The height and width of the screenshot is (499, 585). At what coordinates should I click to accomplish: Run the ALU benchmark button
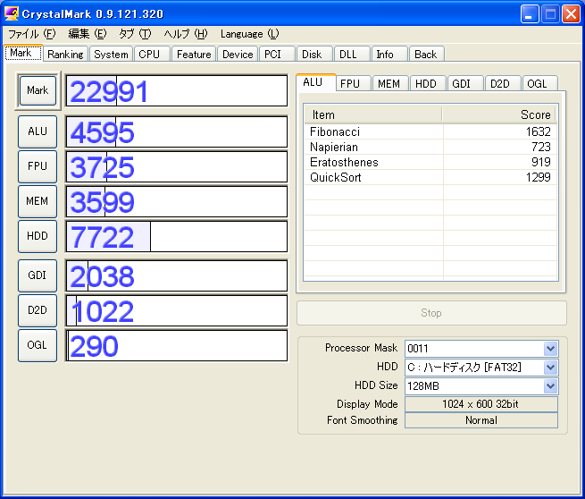38,131
